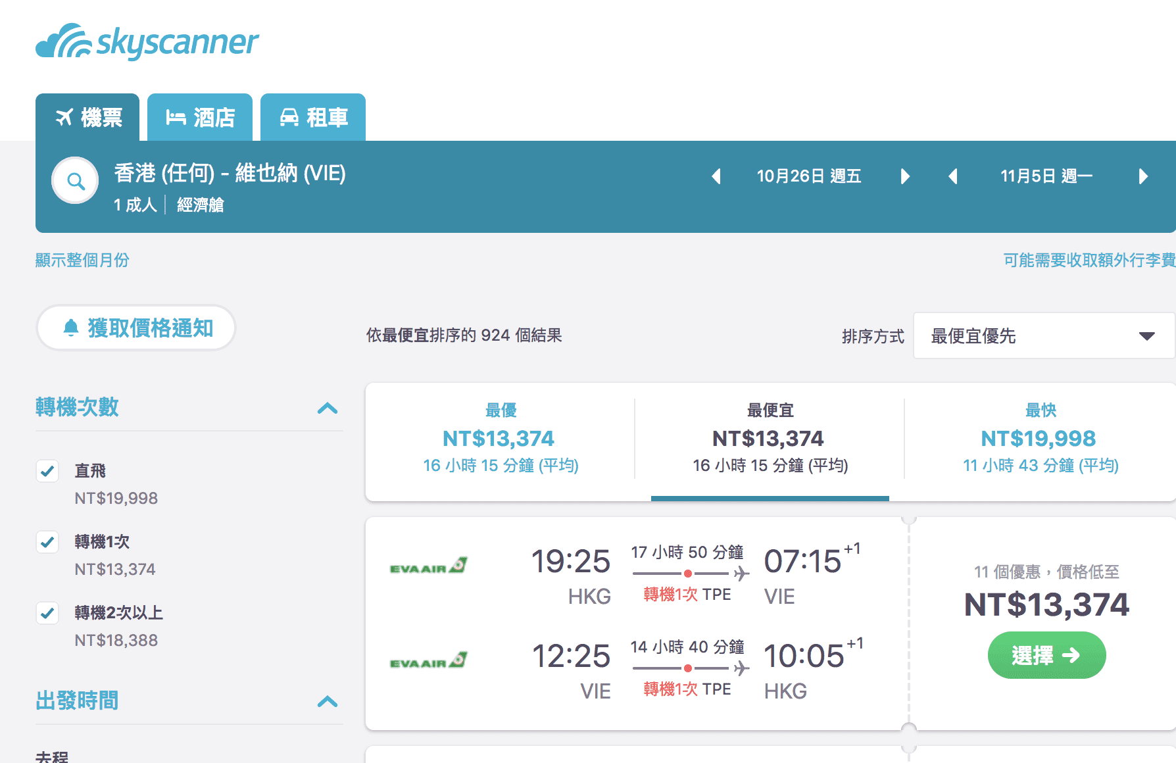Collapse the 出發時間 filter section
Screen dimensions: 1176x763
tap(328, 702)
